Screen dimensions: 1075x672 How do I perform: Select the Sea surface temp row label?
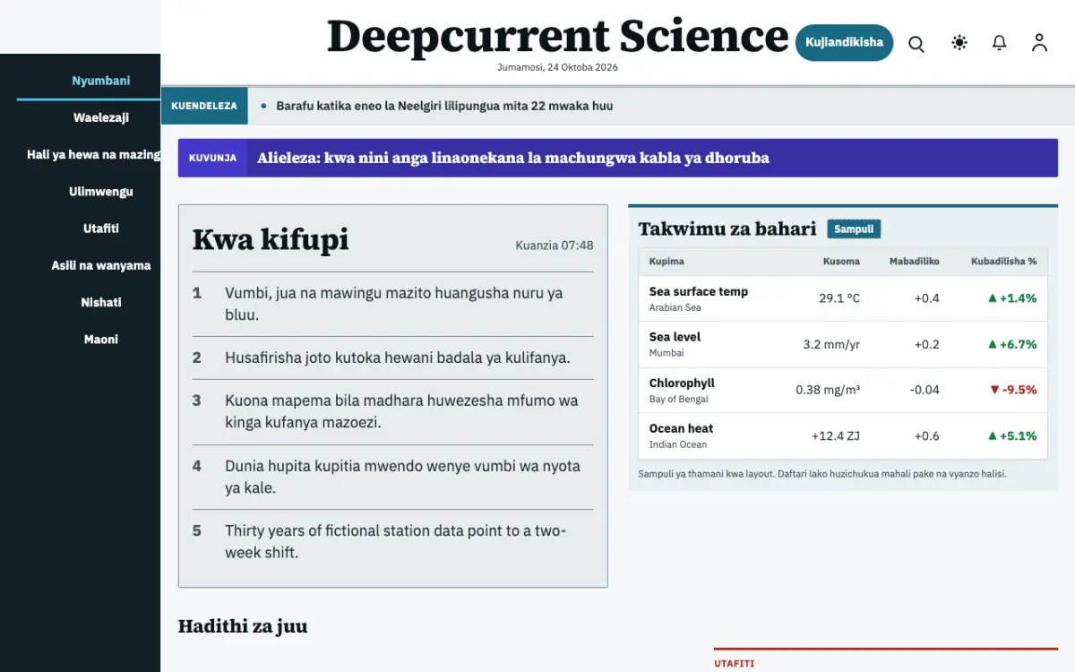click(699, 291)
